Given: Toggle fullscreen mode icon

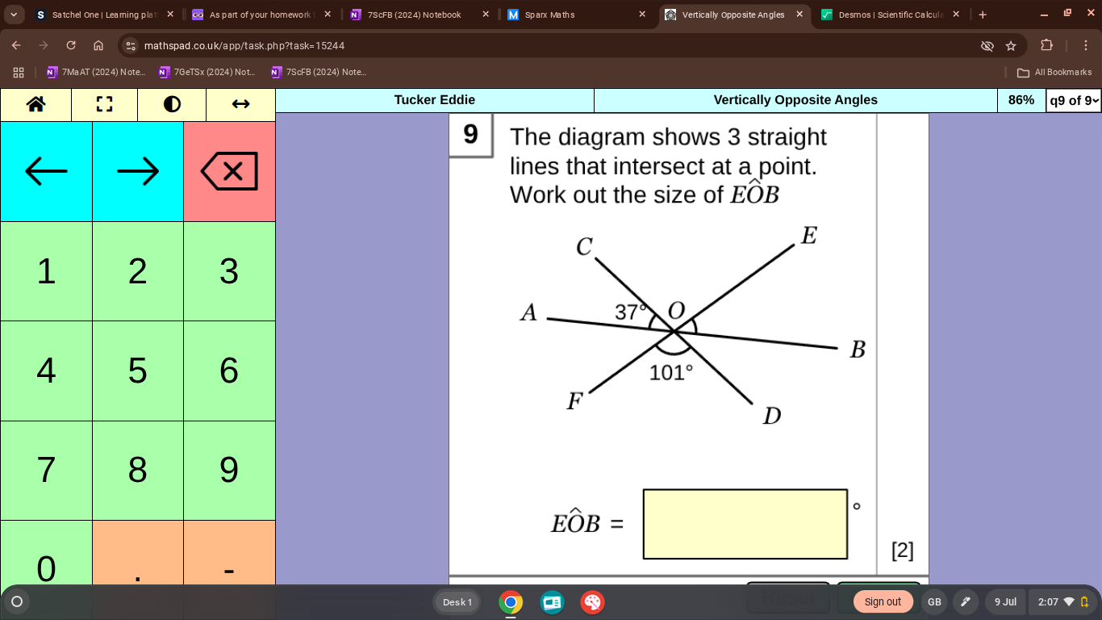Looking at the screenshot, I should click(104, 104).
